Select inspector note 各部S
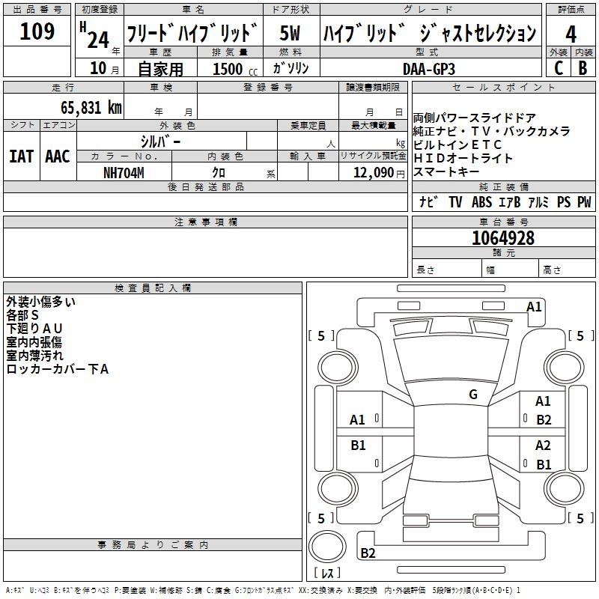This screenshot has width=599, height=599. pos(22,315)
